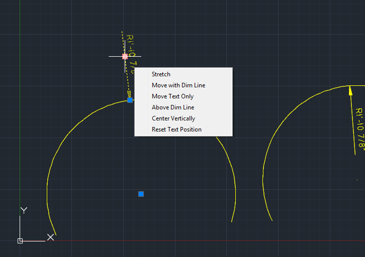The image size is (365, 257).
Task: Select blue grip at top of arc
Action: [x=130, y=100]
